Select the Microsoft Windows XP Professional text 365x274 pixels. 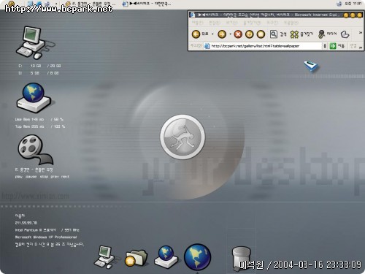point(46,237)
